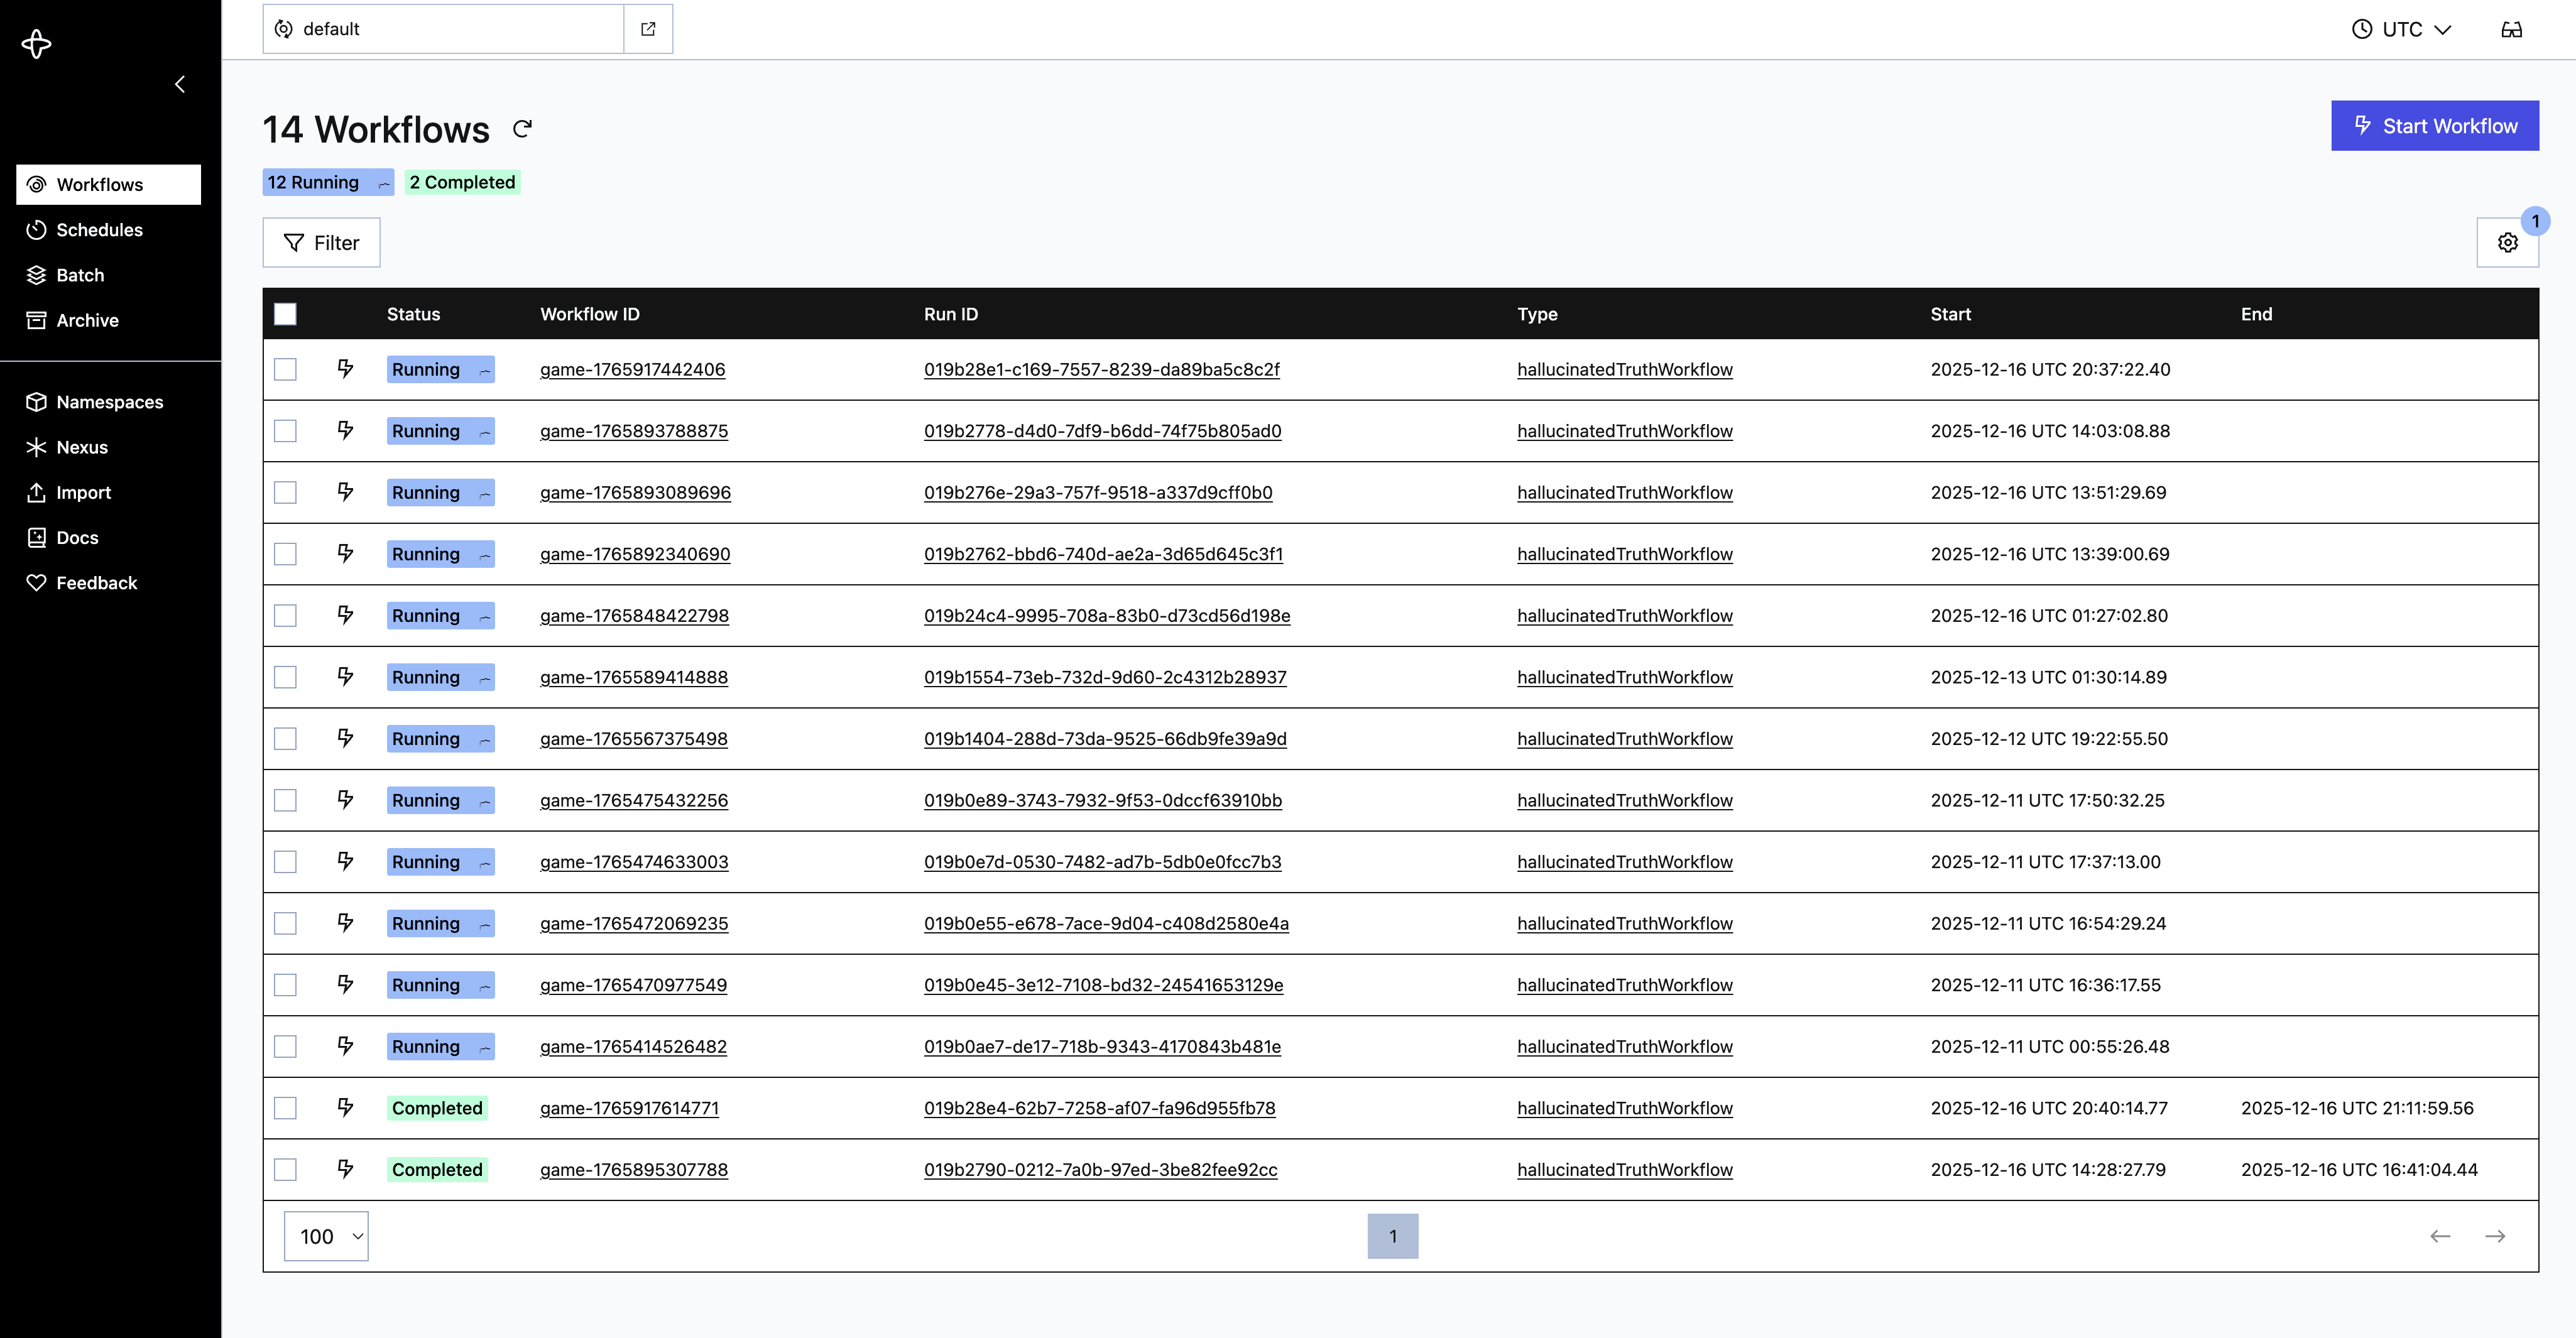
Task: Click lightning icon for game-1765917442406 row
Action: [x=345, y=369]
